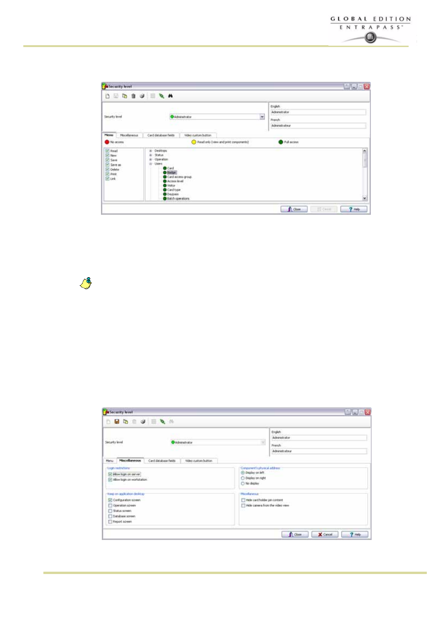Click the green access circle beside Card type
The width and height of the screenshot is (445, 629).
(x=165, y=190)
